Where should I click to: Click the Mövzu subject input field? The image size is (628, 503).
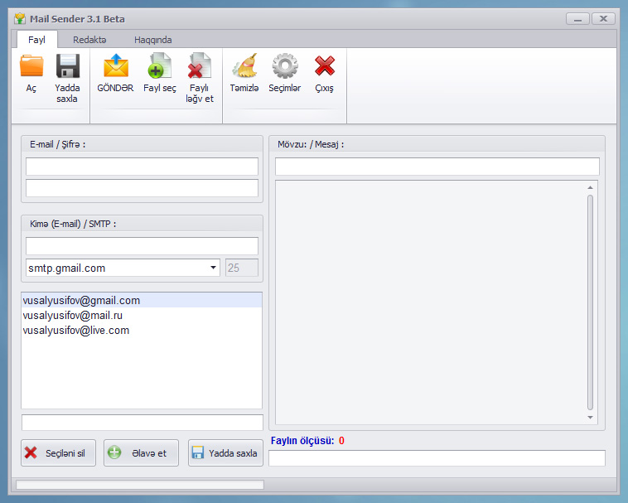pos(437,167)
